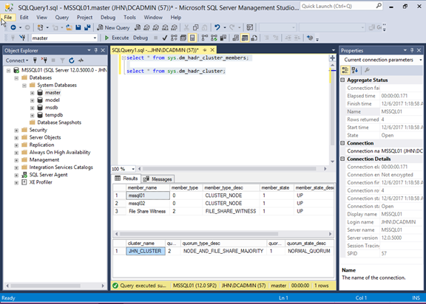The height and width of the screenshot is (304, 426).
Task: Click the Debug toolbar button
Action: point(141,38)
